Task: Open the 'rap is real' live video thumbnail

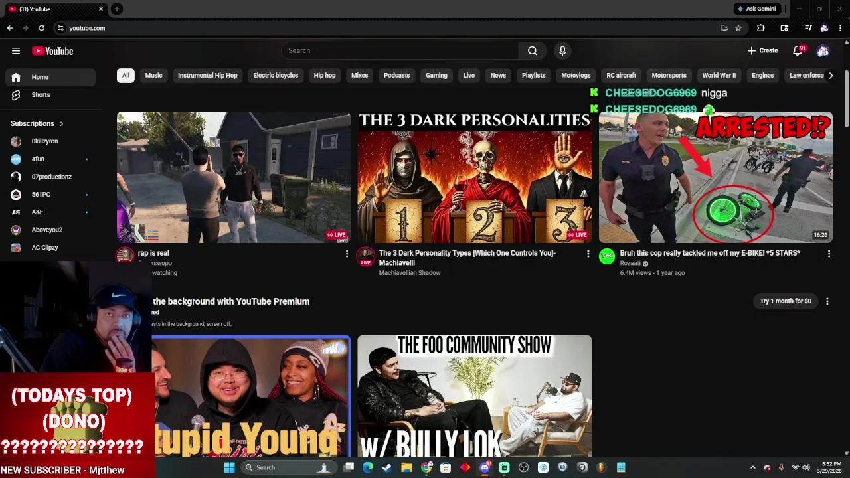Action: (234, 177)
